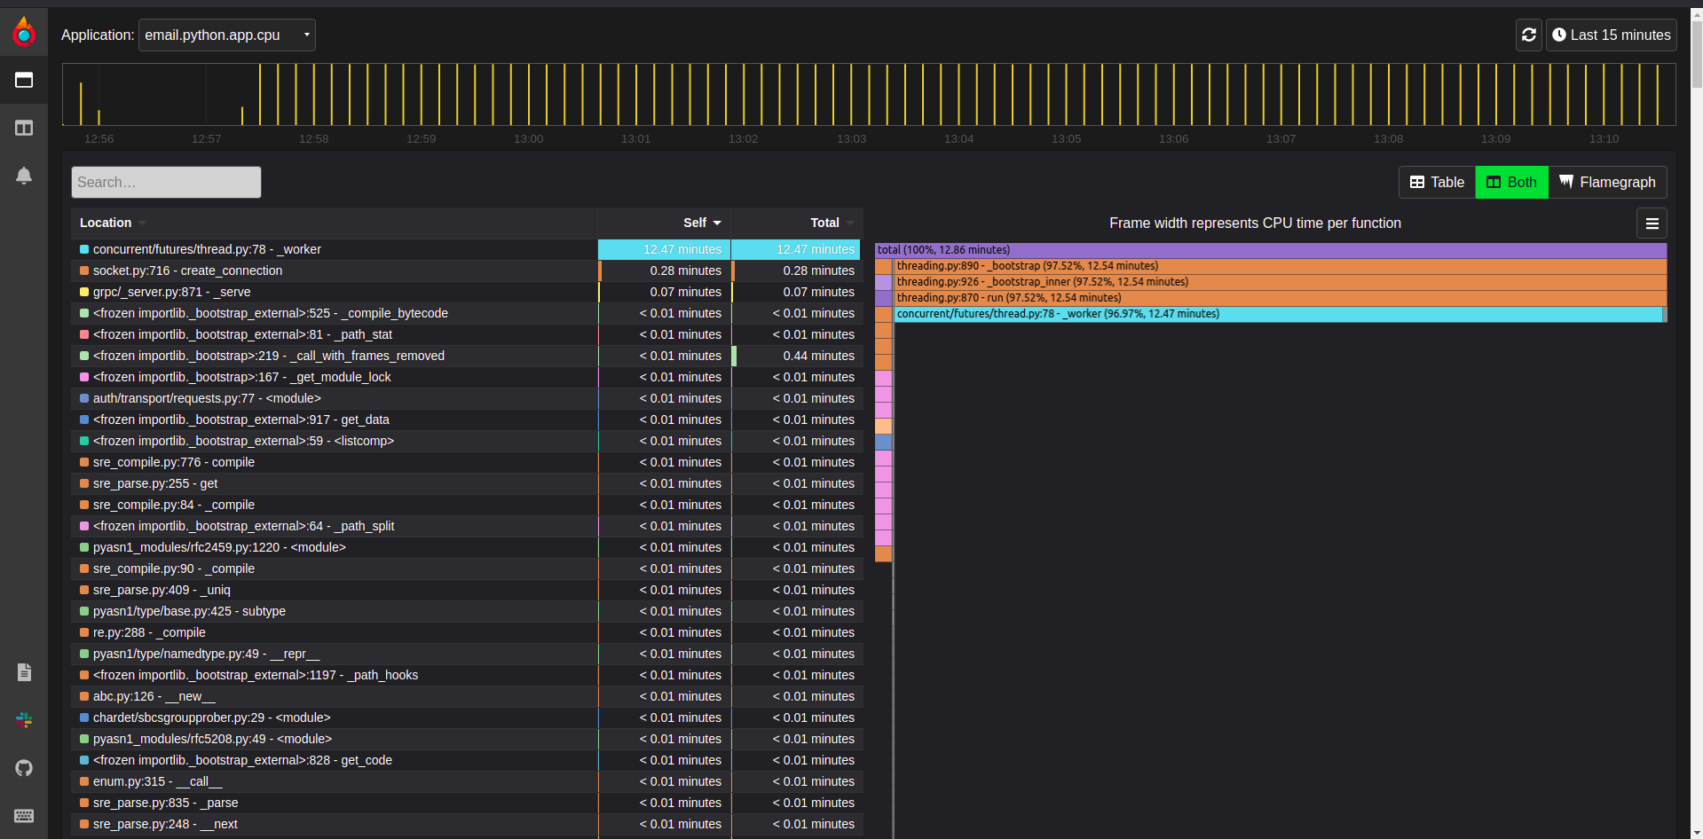Click the Pyroscope flame logo
Viewport: 1703px width, 839px height.
[x=24, y=33]
